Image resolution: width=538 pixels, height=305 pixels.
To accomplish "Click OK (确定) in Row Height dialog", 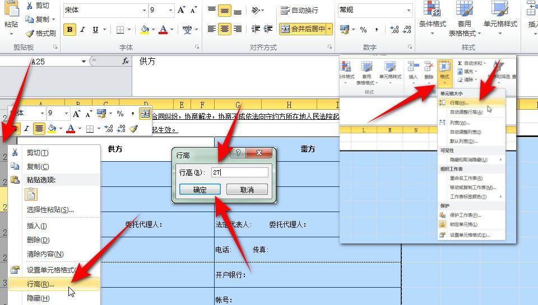I will click(x=200, y=190).
